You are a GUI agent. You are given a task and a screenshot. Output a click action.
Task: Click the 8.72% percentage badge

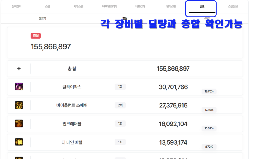(x=209, y=147)
